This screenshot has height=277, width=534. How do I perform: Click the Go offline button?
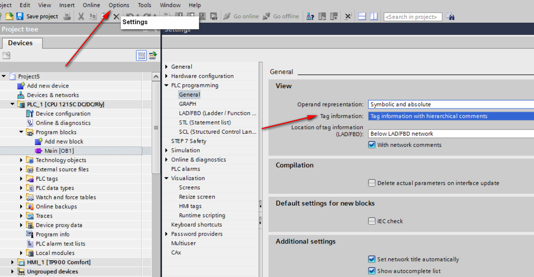pos(281,16)
